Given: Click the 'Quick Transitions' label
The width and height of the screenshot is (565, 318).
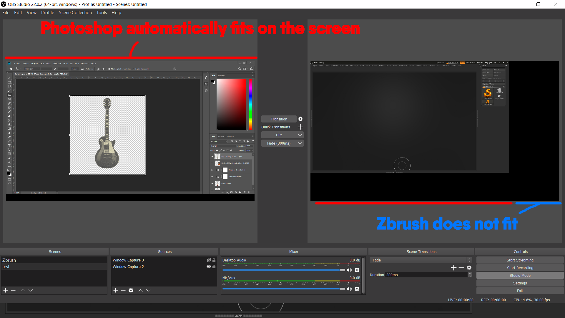Looking at the screenshot, I should pyautogui.click(x=276, y=127).
